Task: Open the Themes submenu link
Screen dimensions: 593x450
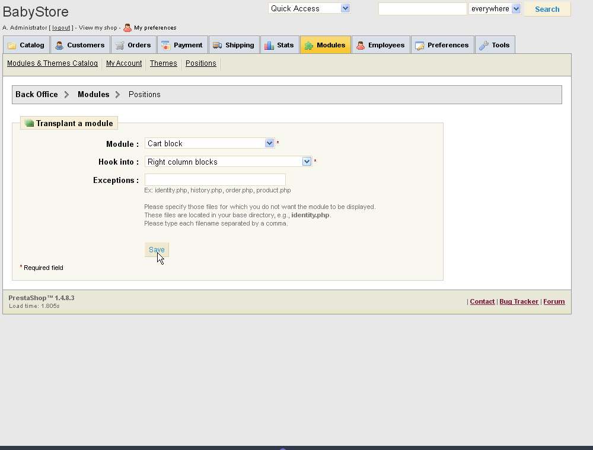Action: point(163,63)
